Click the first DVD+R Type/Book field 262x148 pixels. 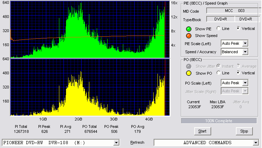tap(221, 19)
